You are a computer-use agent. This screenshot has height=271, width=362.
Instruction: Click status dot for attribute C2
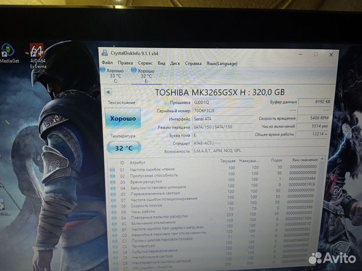[116, 246]
